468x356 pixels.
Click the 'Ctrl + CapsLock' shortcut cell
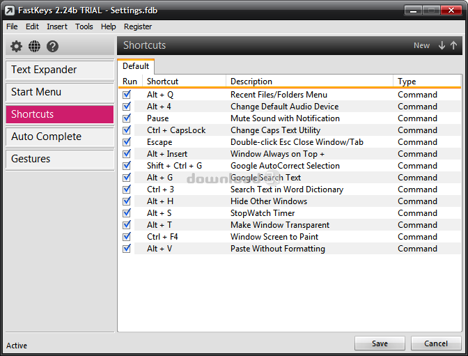coord(176,130)
